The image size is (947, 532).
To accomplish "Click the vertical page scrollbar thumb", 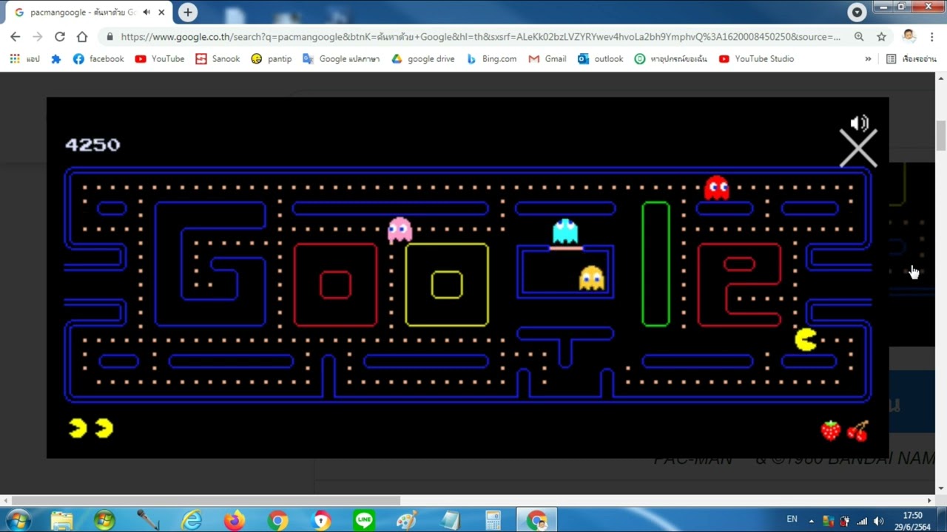I will 941,136.
